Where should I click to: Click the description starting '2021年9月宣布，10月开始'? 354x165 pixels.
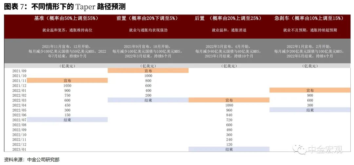[x=148, y=51]
